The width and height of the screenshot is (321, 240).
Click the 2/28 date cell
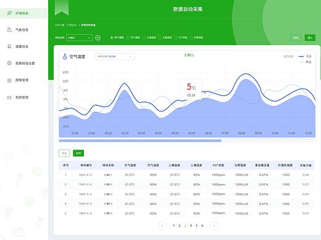pos(306,175)
